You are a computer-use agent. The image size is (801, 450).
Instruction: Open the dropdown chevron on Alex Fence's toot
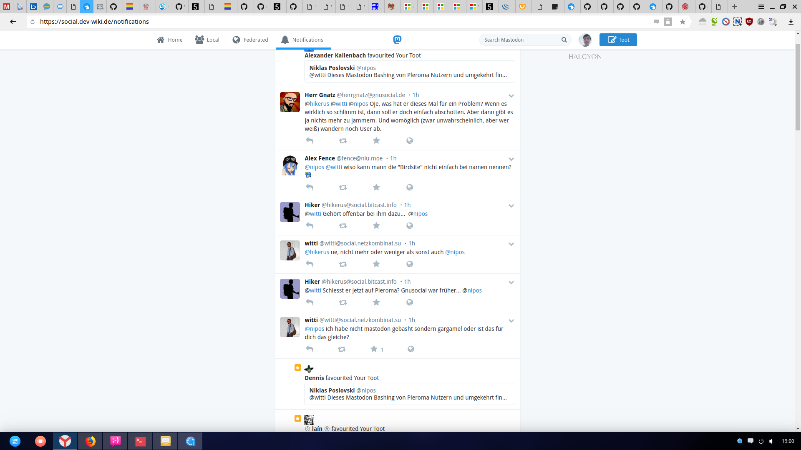click(x=511, y=159)
